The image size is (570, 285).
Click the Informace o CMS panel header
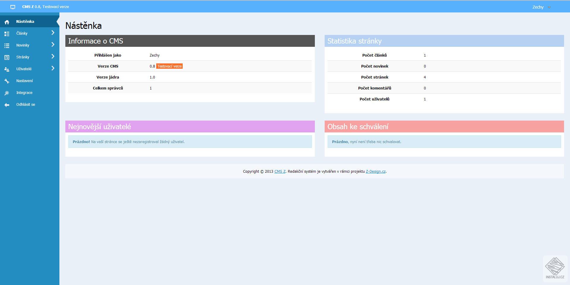[x=190, y=41]
